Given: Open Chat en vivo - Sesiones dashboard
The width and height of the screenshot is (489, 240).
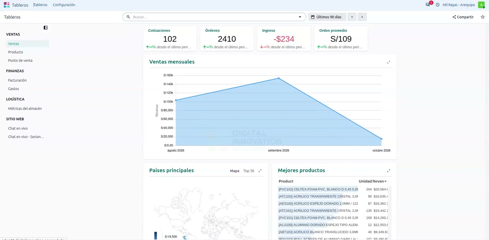Looking at the screenshot, I should 28,137.
